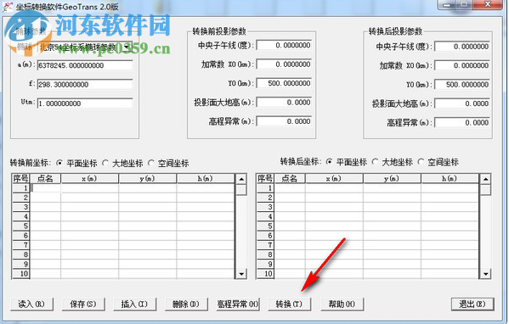The image size is (509, 324).
Task: Click the 保存(S) button
Action: [83, 304]
